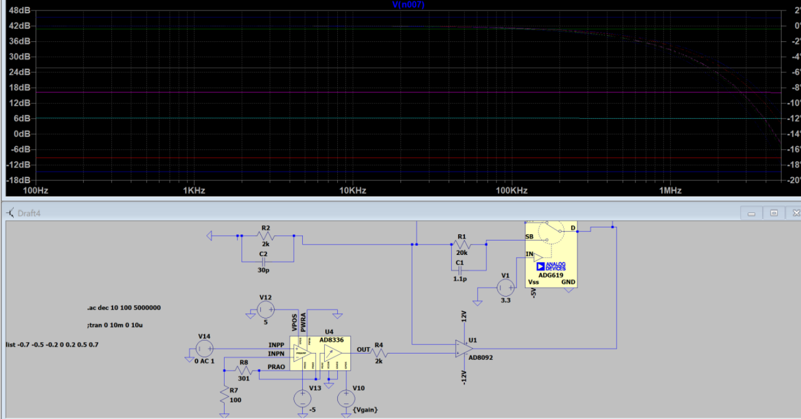Viewport: 801px width, 419px height.
Task: Click the 10KHz frequency axis label
Action: pos(352,191)
